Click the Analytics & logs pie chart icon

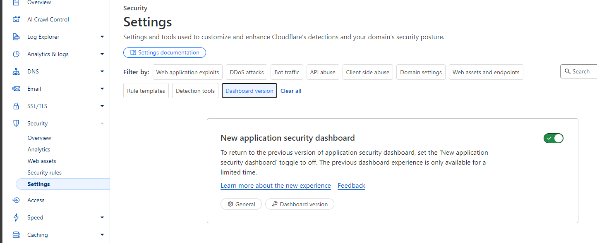pos(16,54)
